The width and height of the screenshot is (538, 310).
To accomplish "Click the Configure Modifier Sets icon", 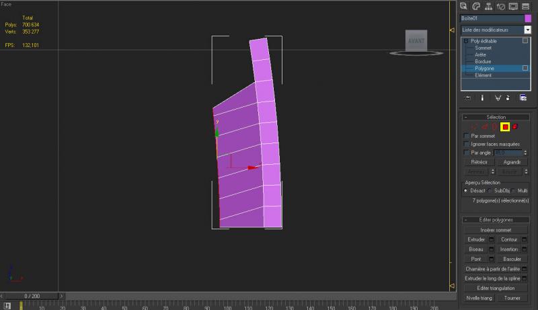I will tap(523, 98).
